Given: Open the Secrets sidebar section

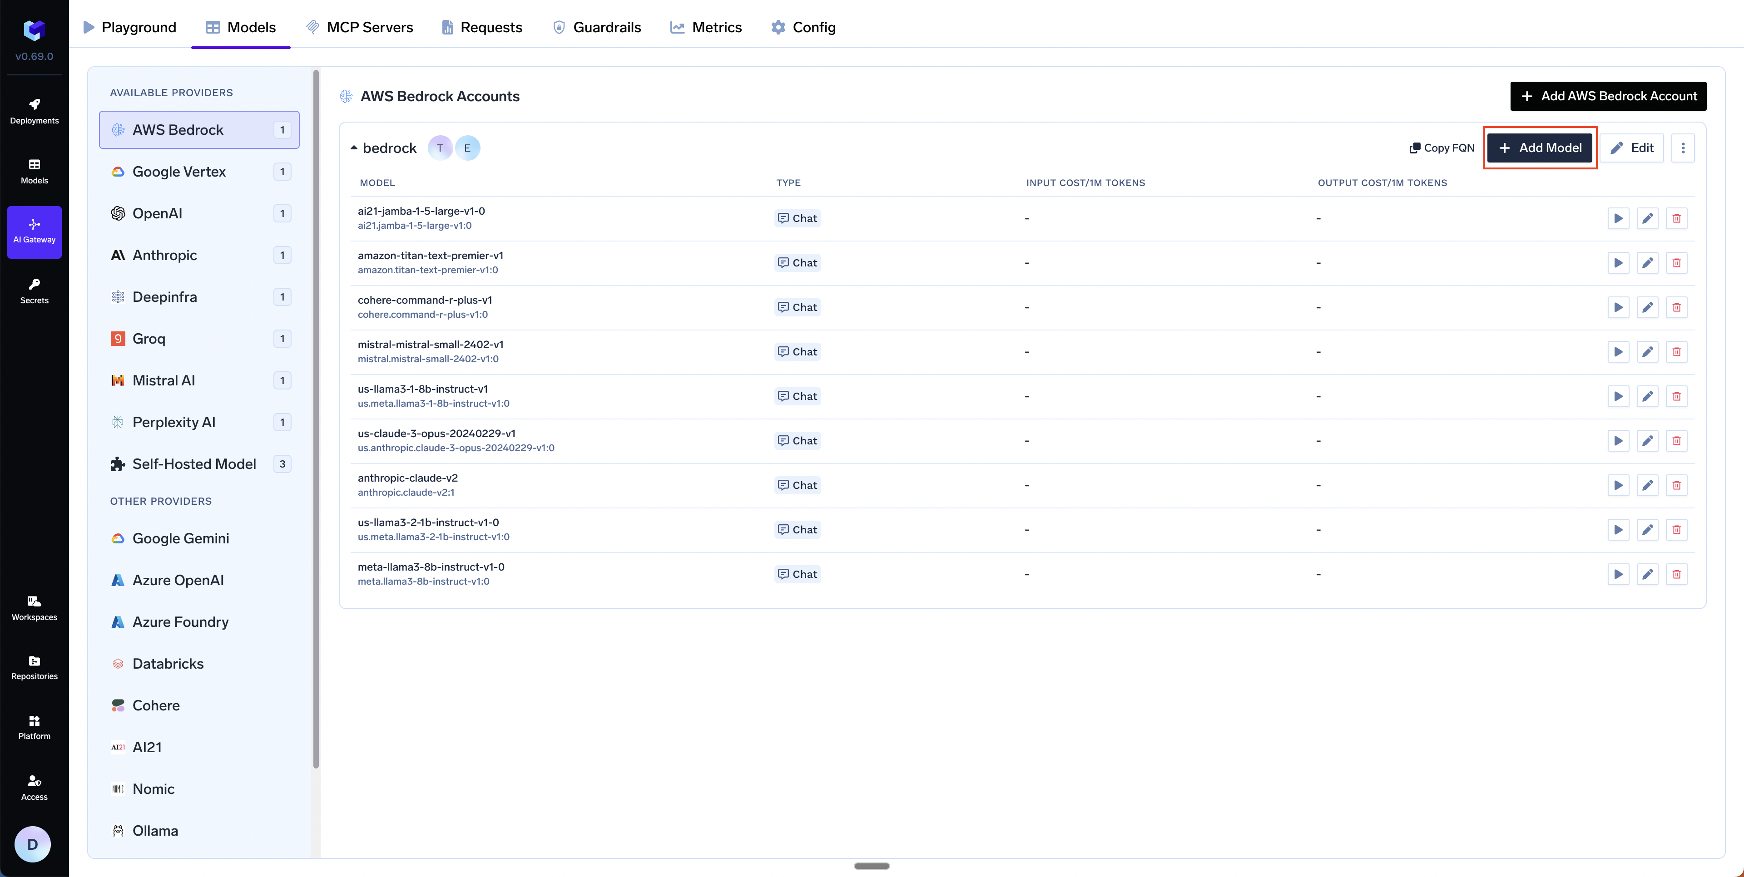Looking at the screenshot, I should tap(35, 292).
